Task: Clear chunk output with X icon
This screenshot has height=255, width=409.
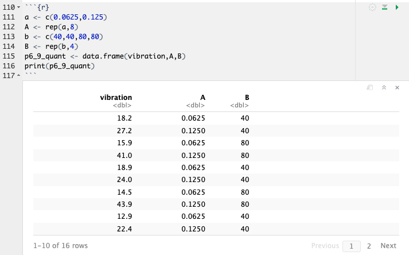Action: click(x=397, y=87)
